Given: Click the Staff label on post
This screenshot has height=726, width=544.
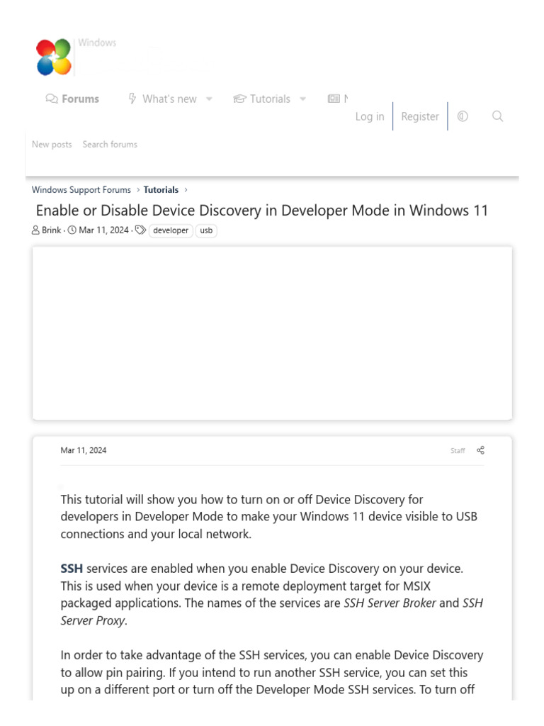Looking at the screenshot, I should click(x=458, y=450).
